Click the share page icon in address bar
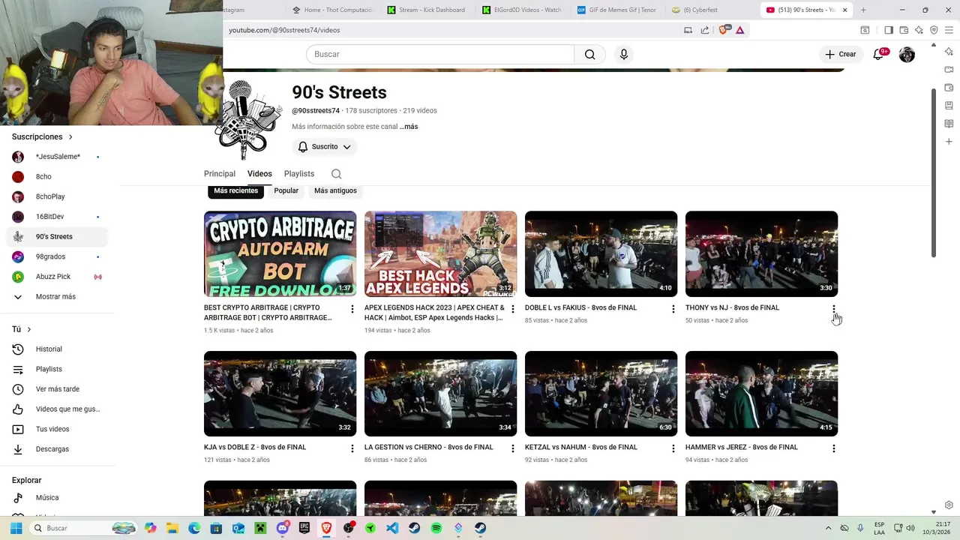Screen dimensions: 960x540 (705, 30)
